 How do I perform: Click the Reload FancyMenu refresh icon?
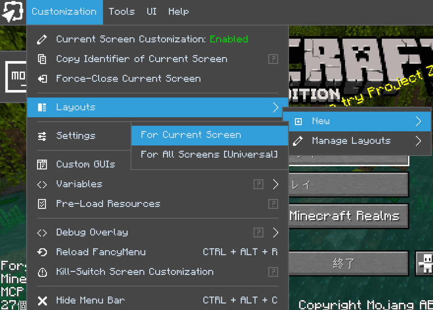click(x=42, y=252)
